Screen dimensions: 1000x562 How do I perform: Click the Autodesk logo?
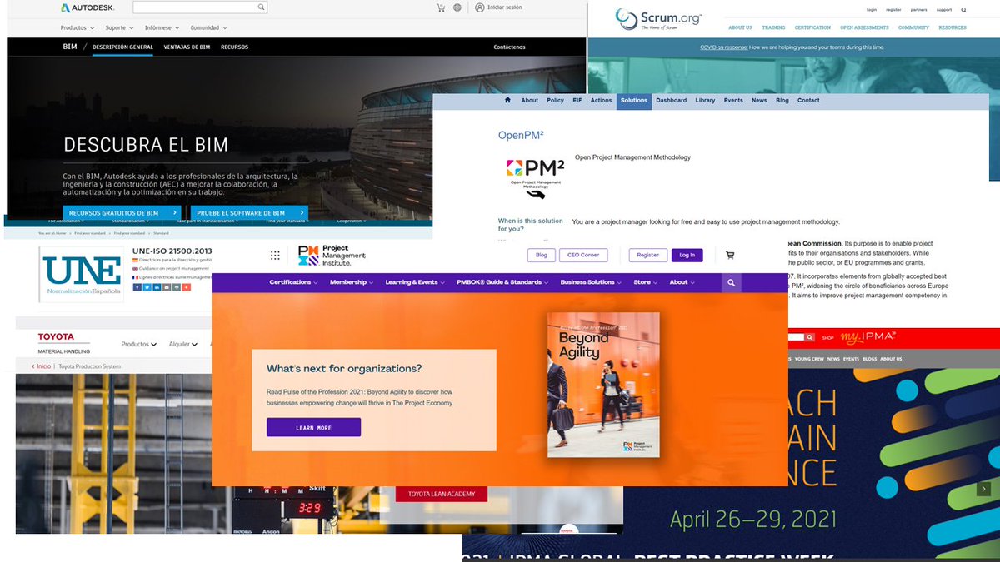point(89,7)
